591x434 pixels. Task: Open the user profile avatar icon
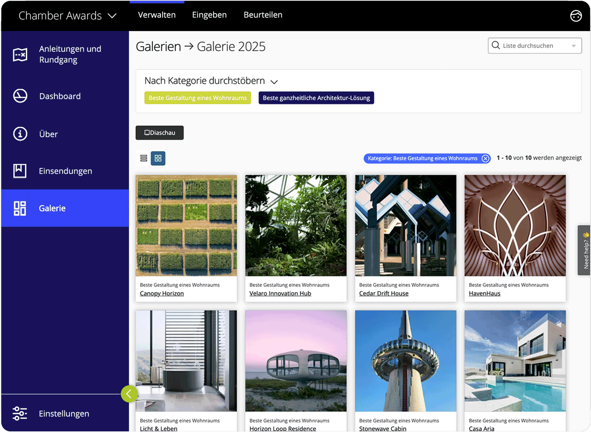tap(576, 16)
